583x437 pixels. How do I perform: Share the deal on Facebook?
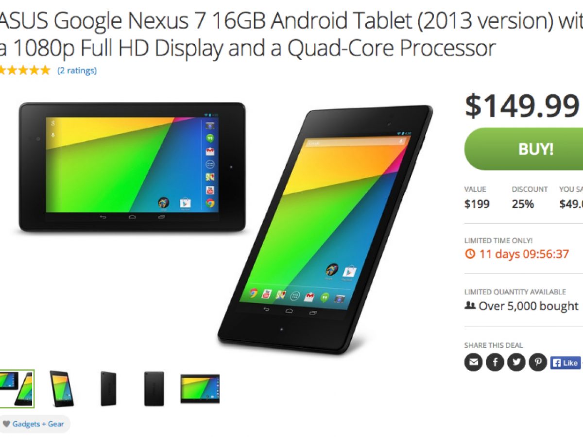495,362
